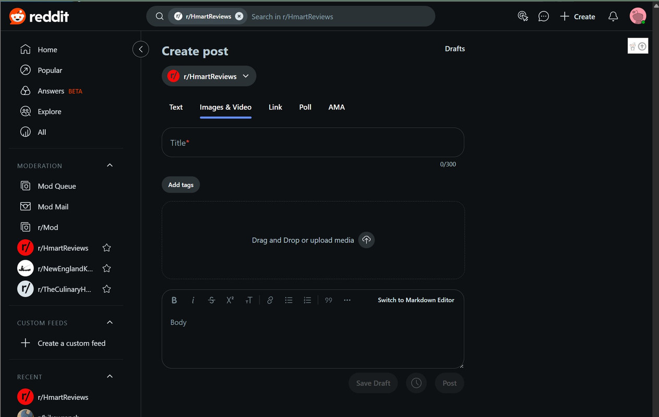Toggle strikethrough formatting
This screenshot has height=417, width=659.
pyautogui.click(x=211, y=300)
